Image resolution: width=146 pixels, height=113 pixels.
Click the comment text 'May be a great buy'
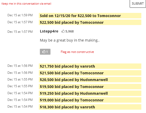coord(56,40)
